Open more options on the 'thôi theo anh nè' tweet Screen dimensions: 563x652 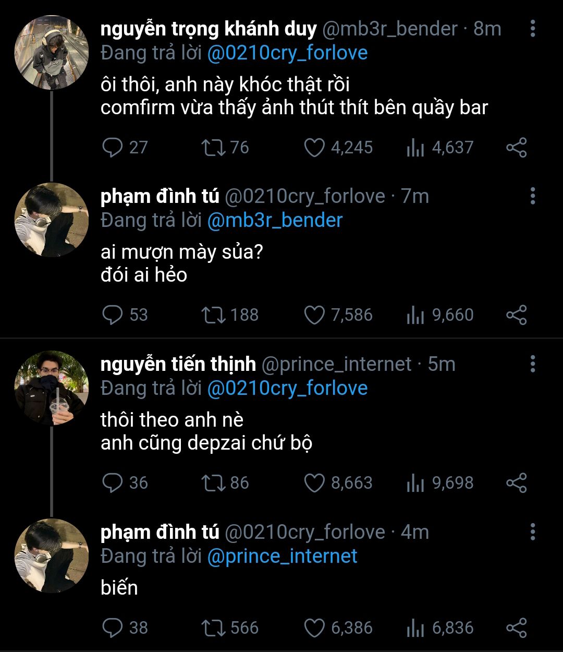[532, 364]
